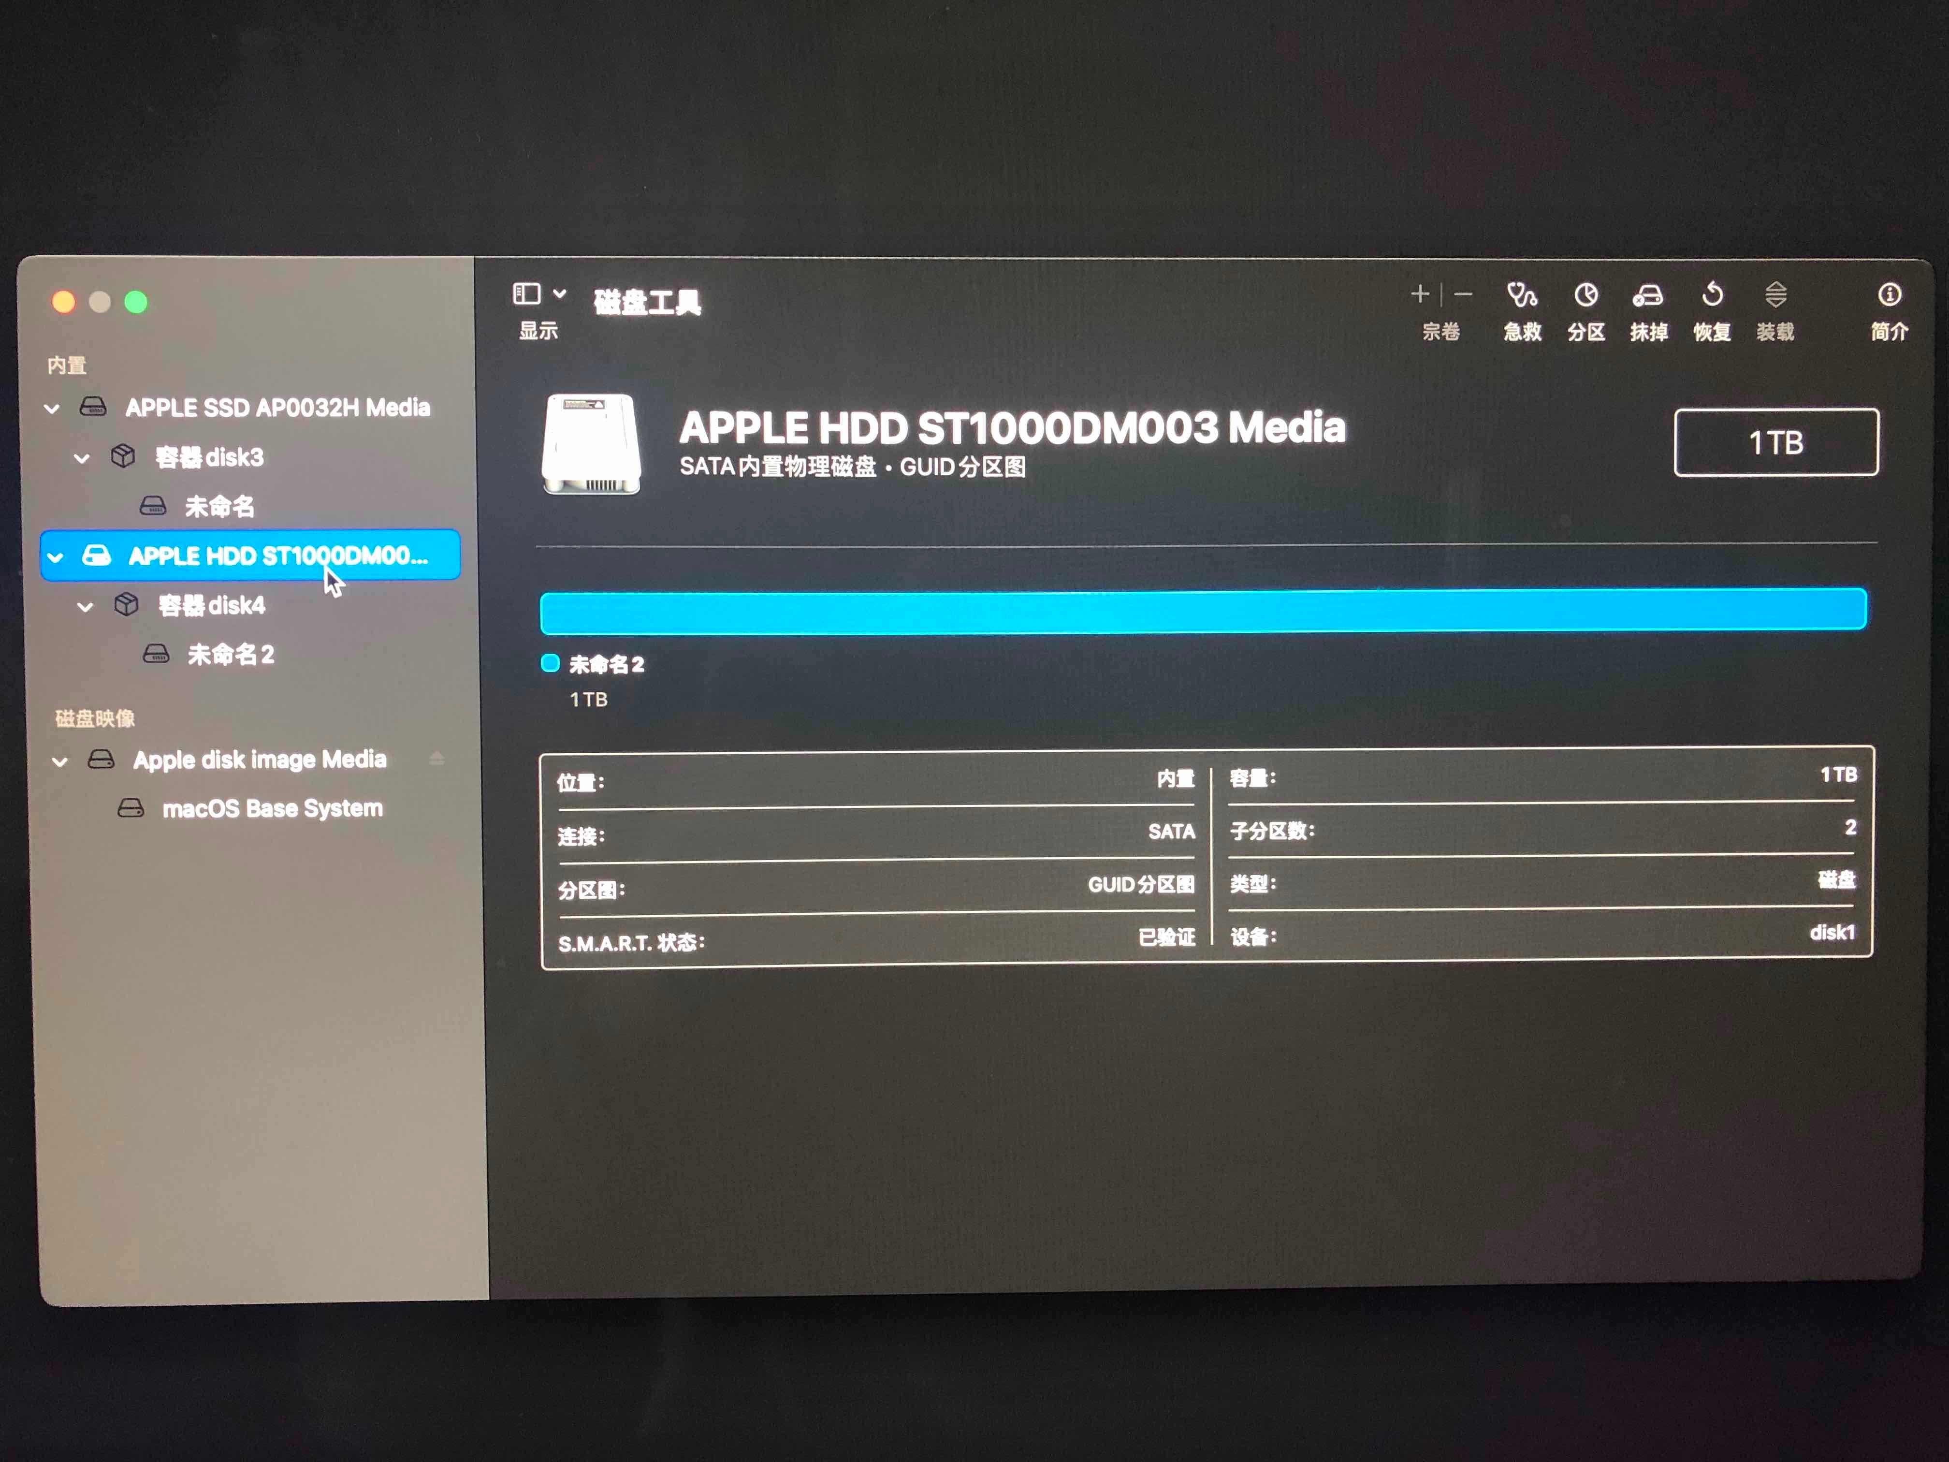Click the remove volume minus icon
Viewport: 1949px width, 1462px height.
(x=1464, y=294)
